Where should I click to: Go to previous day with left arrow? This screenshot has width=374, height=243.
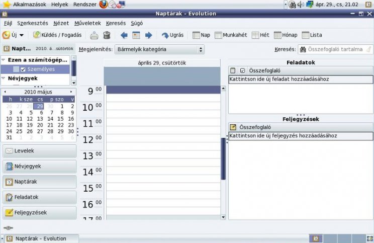click(x=124, y=35)
